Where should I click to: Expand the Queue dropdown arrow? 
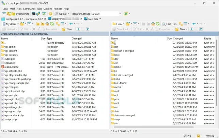68,14
